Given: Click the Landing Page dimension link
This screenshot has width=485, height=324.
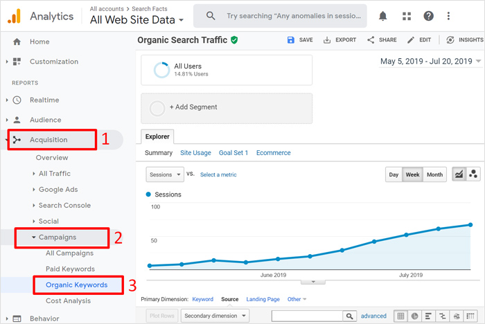Looking at the screenshot, I should coord(263,299).
